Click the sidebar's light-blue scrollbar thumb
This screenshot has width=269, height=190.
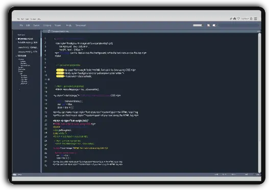click(41, 47)
